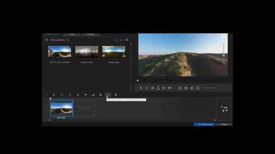
Task: Click the import media icon left of the search box
Action: (x=46, y=40)
